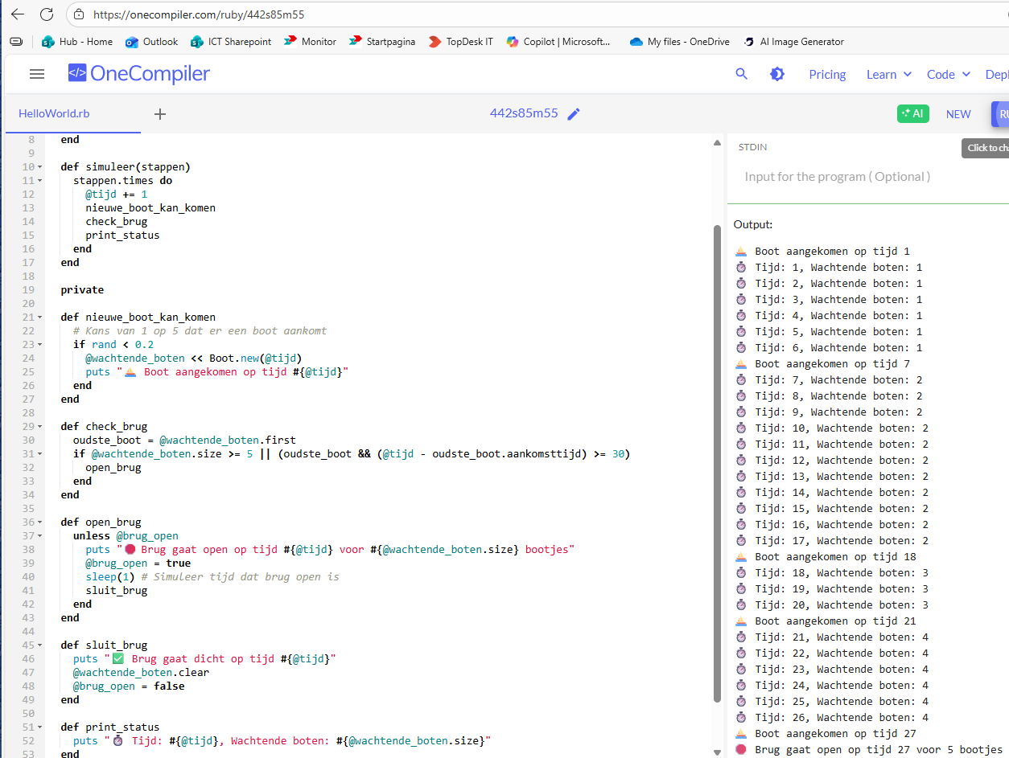Click the OneCompiler logo
The image size is (1009, 758).
(x=139, y=74)
